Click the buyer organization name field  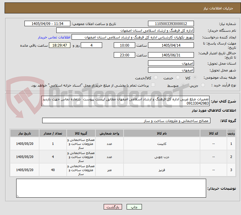(125, 30)
